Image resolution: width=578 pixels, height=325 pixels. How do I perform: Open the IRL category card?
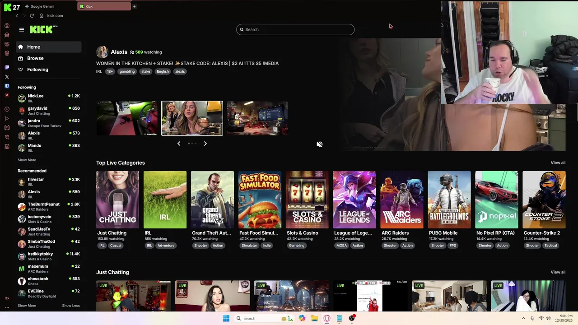point(165,200)
